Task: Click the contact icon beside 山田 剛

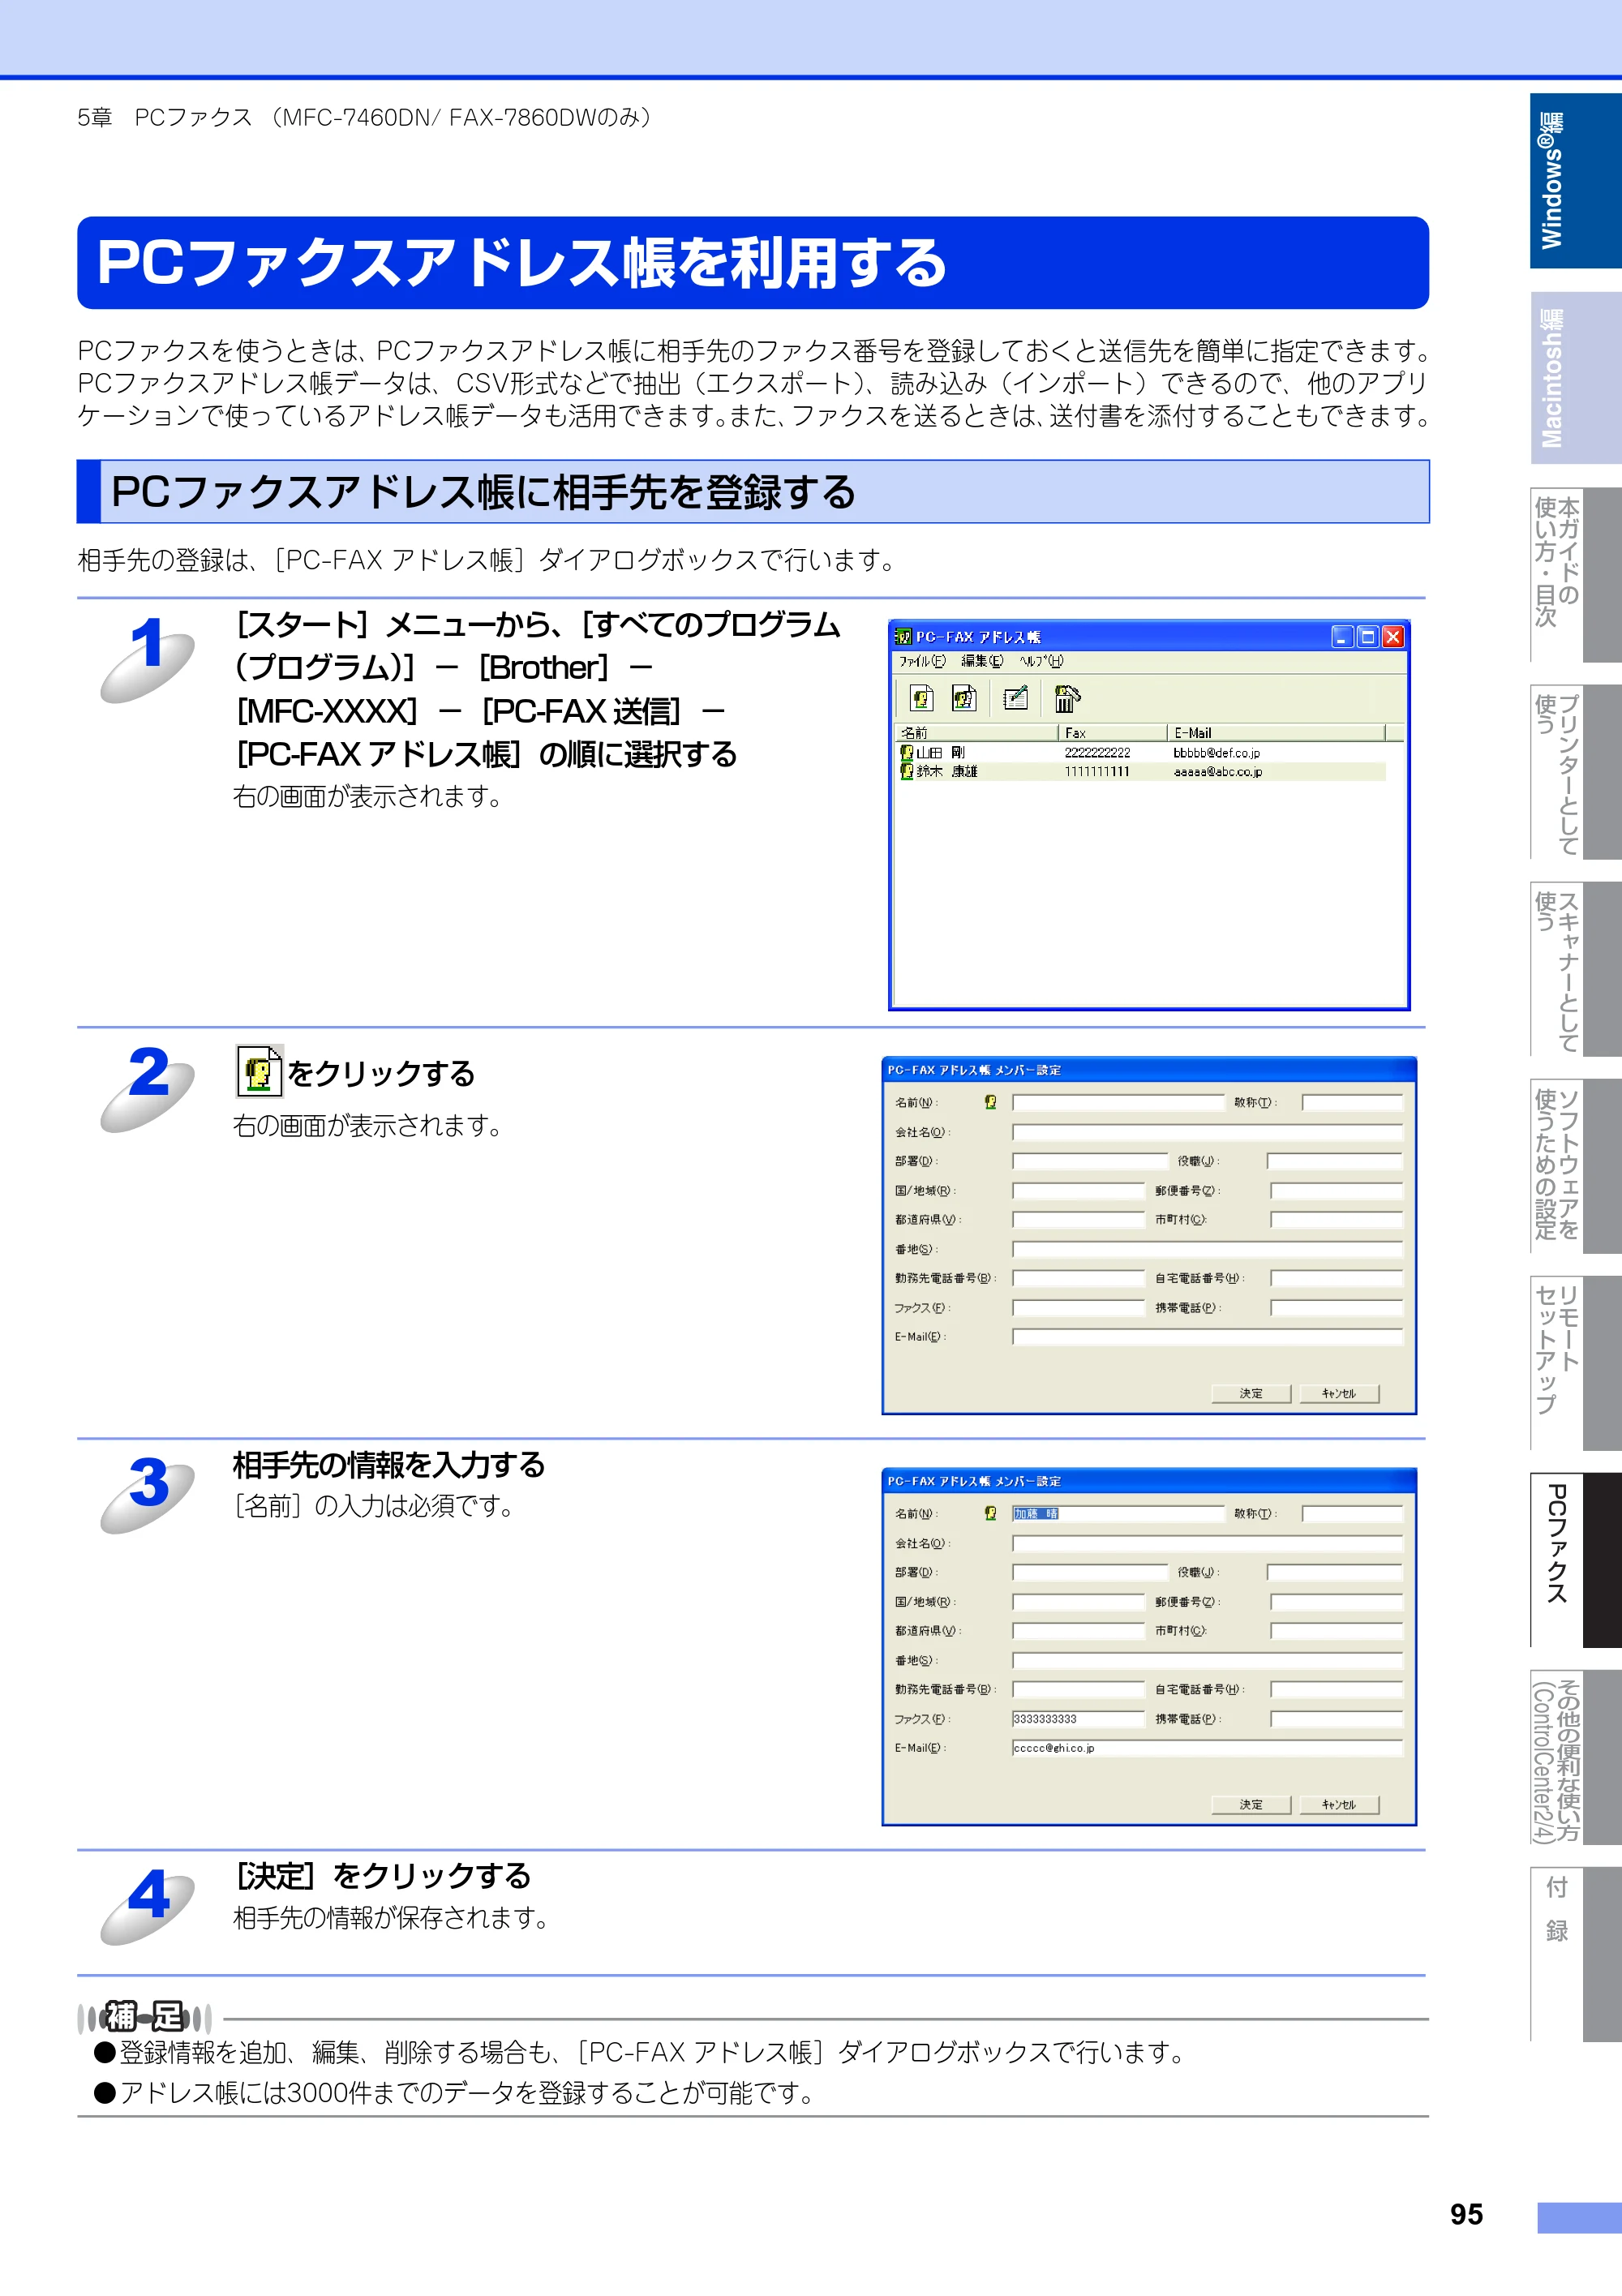Action: [x=906, y=752]
